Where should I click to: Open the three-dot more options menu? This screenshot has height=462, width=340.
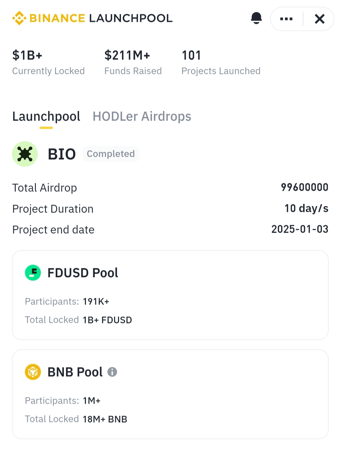pyautogui.click(x=286, y=19)
